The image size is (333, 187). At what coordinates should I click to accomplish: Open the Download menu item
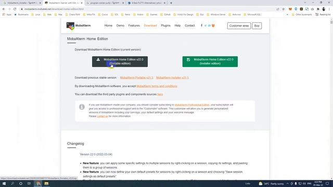click(x=150, y=25)
